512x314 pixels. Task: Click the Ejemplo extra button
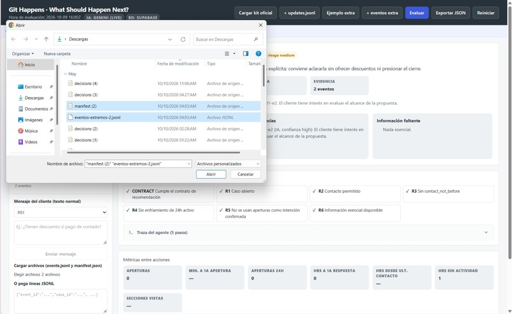[340, 13]
